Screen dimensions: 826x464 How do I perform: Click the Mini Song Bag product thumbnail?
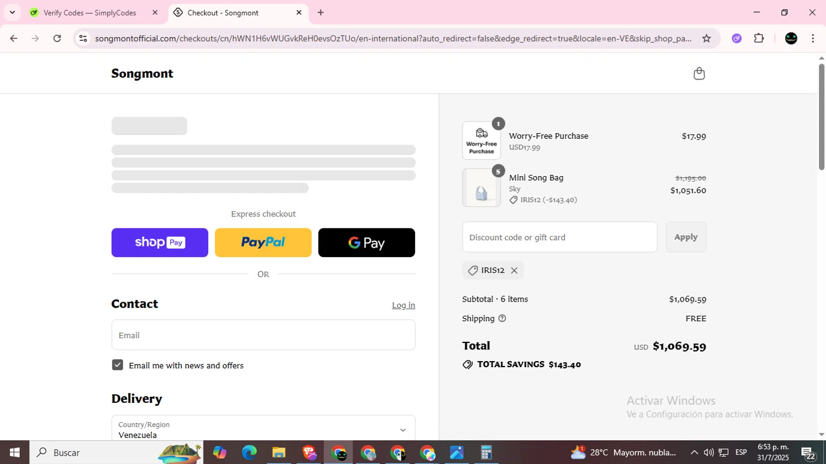point(481,188)
